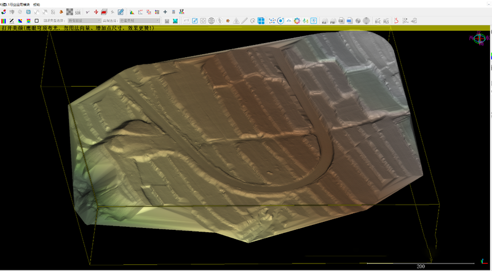Viewport: 492px width, 271px height.
Task: Click the blue pencil edit icon in second toolbar
Action: [195, 21]
